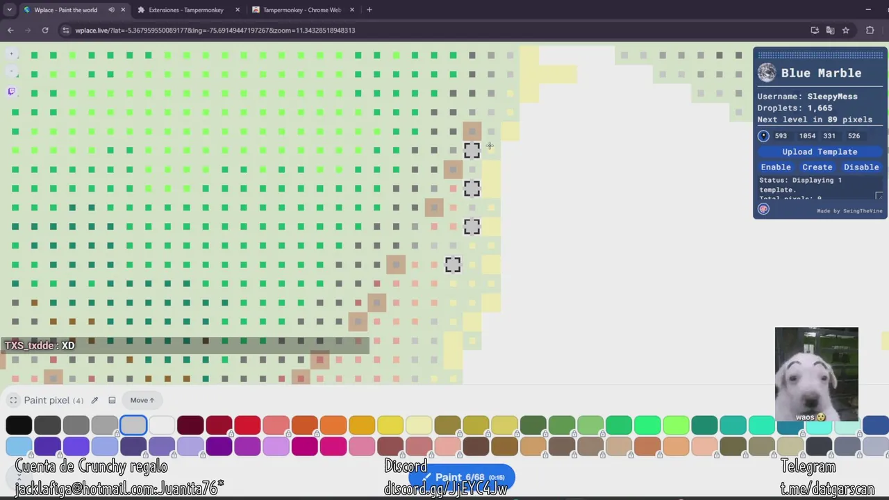Select the black color swatch
889x500 pixels.
tap(19, 425)
